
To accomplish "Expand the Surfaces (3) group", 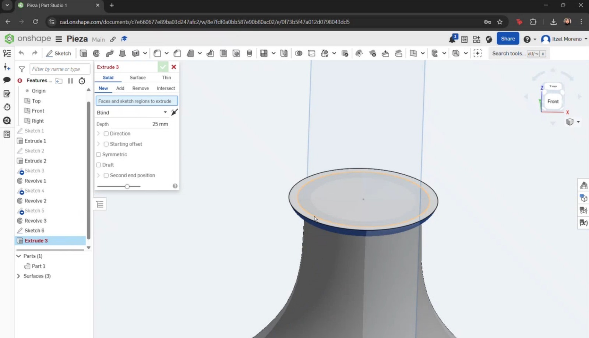I will pyautogui.click(x=18, y=276).
